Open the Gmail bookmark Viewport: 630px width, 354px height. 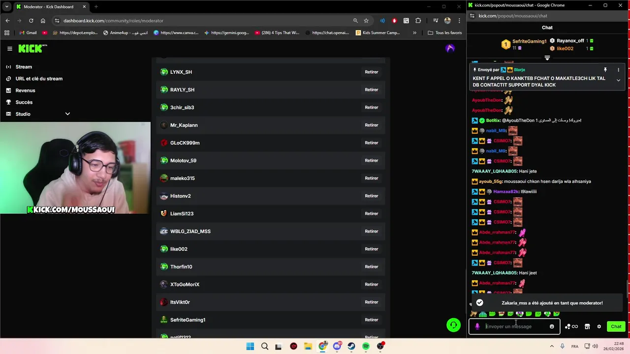click(27, 33)
